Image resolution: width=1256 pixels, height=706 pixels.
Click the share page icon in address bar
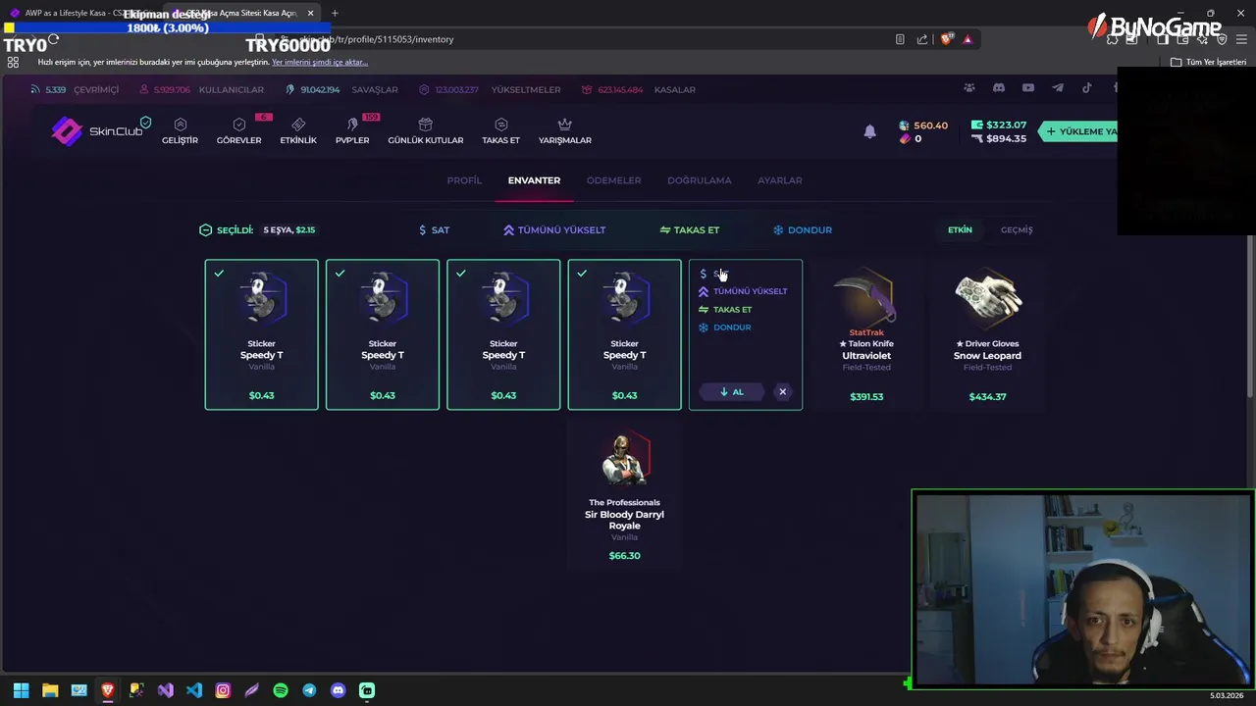pyautogui.click(x=922, y=39)
